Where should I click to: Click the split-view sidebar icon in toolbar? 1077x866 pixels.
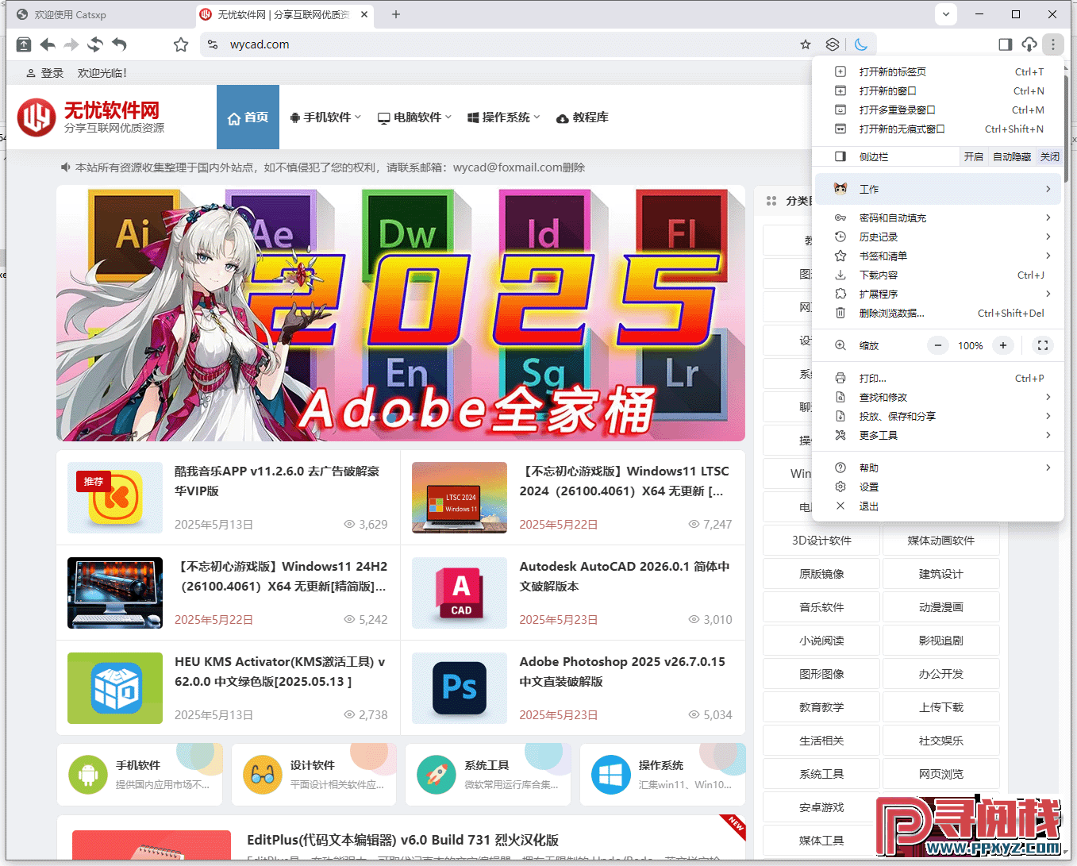1005,44
